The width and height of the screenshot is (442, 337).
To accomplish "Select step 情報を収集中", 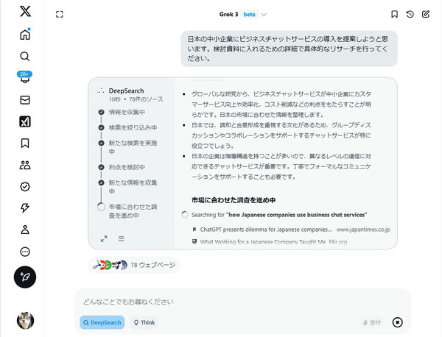I will 127,112.
